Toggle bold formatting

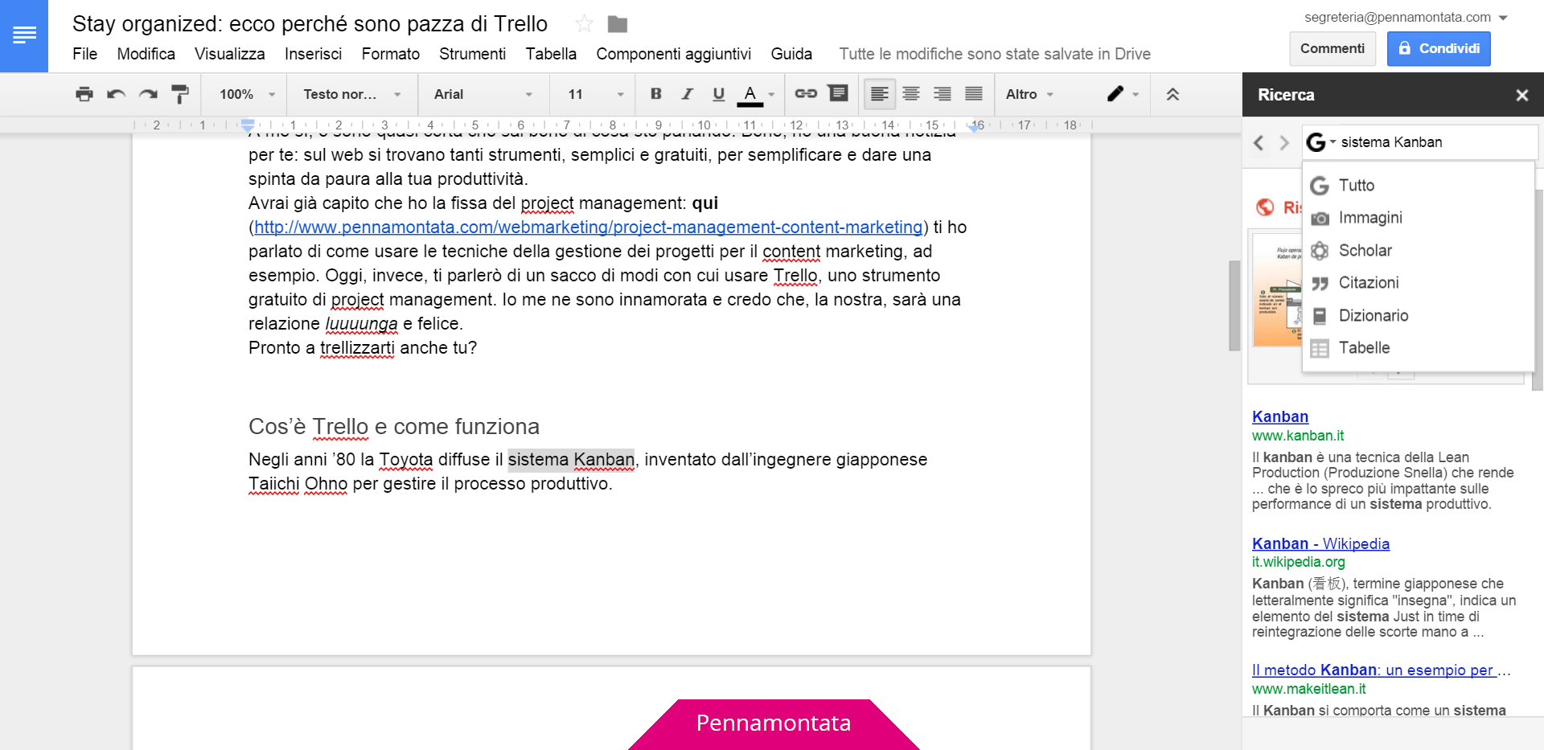coord(655,94)
